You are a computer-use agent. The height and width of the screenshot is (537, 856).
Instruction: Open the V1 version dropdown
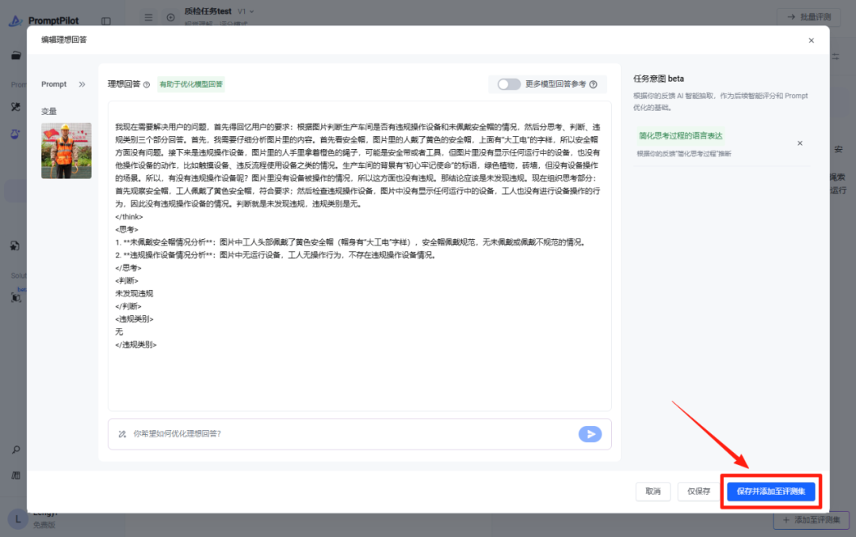(x=246, y=11)
